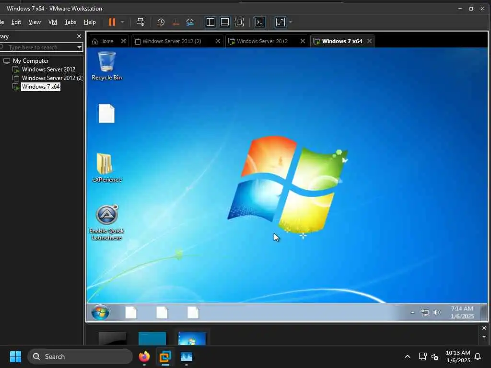Open host notifications bell icon
This screenshot has height=368, width=491.
478,356
